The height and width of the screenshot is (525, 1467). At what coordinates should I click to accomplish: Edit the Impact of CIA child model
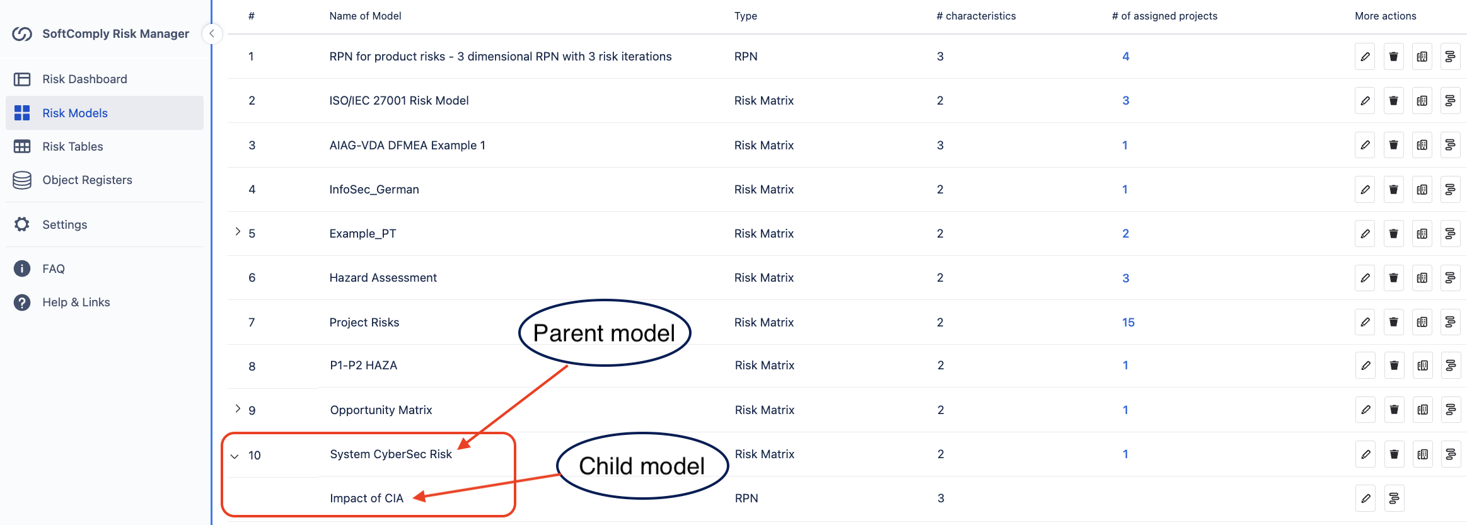1366,499
